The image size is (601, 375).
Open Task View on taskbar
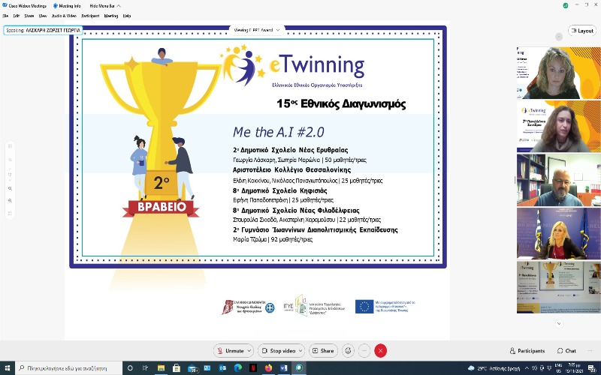[x=145, y=368]
